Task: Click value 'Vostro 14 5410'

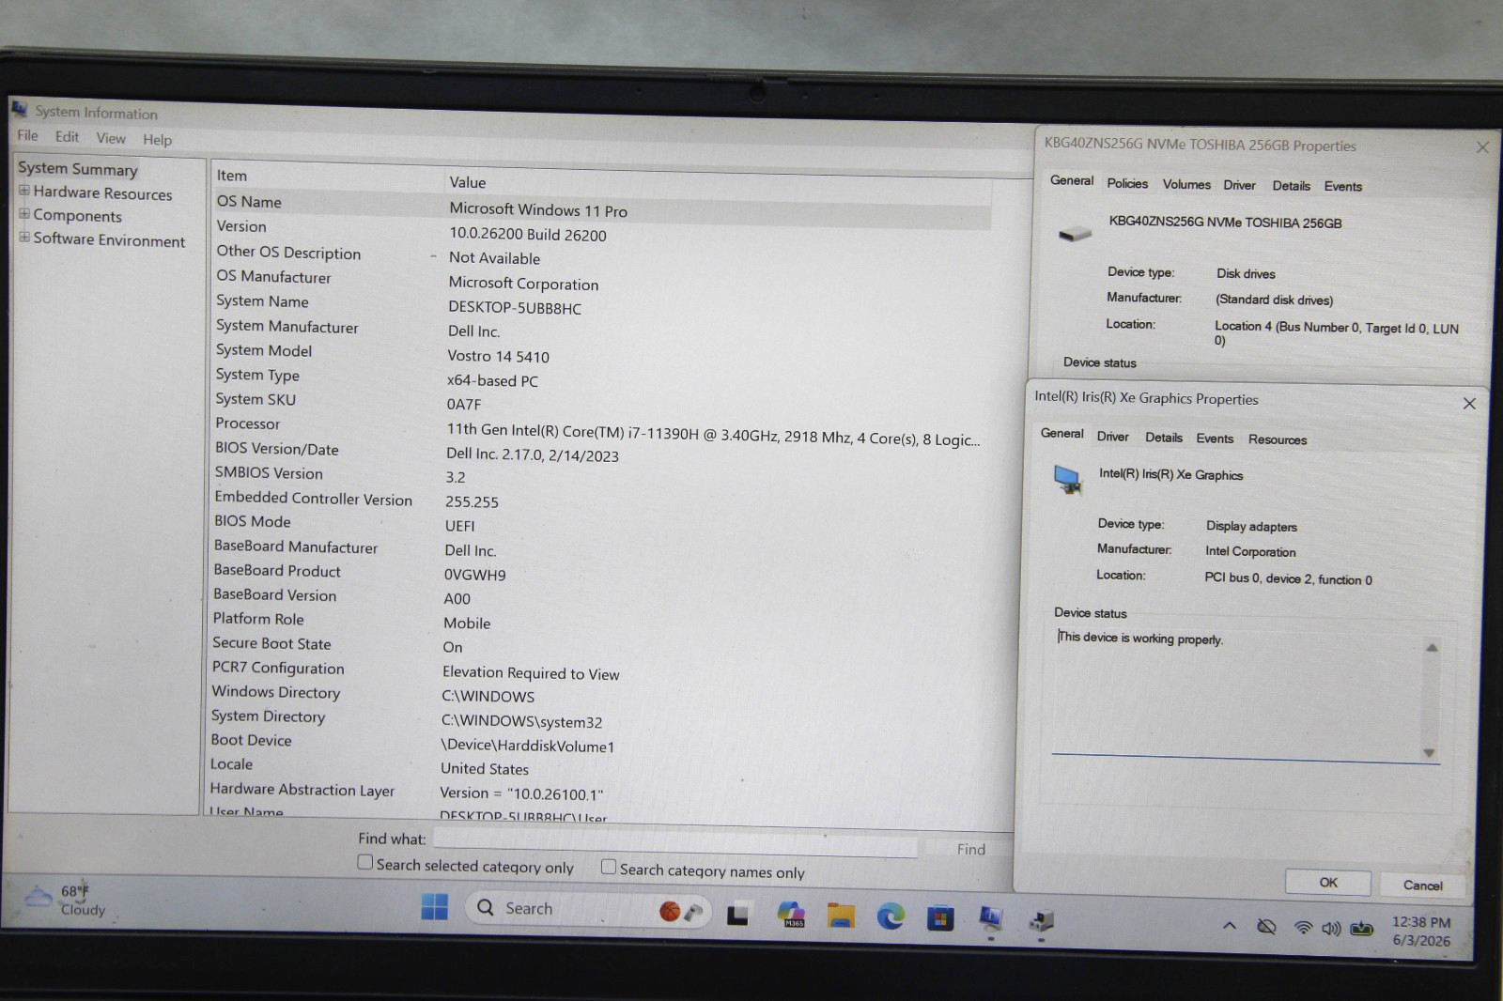Action: (x=498, y=357)
